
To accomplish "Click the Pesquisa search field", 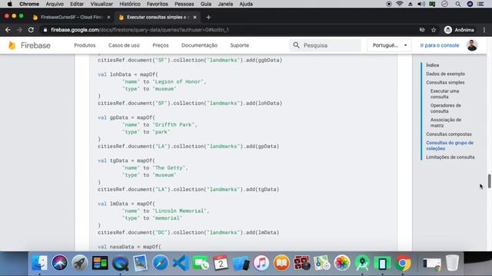I will [325, 45].
